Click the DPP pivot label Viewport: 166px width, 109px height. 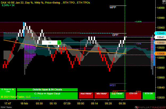115,35
